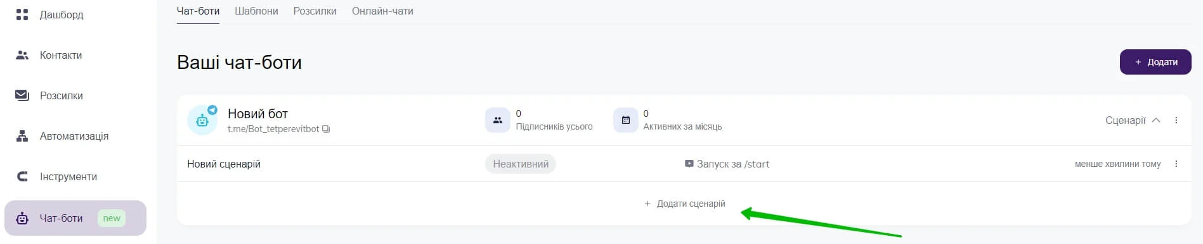The image size is (1203, 244).
Task: Click the Ваші чат-боти heading
Action: pos(239,62)
